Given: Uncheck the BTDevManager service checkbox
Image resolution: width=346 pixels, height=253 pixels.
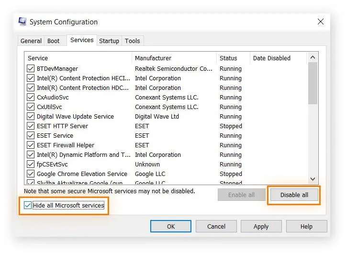Looking at the screenshot, I should coord(31,68).
